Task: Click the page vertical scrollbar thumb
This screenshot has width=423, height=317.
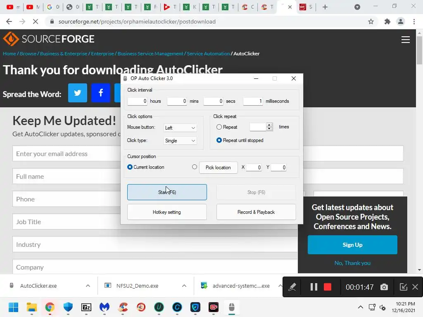Action: tap(419, 50)
